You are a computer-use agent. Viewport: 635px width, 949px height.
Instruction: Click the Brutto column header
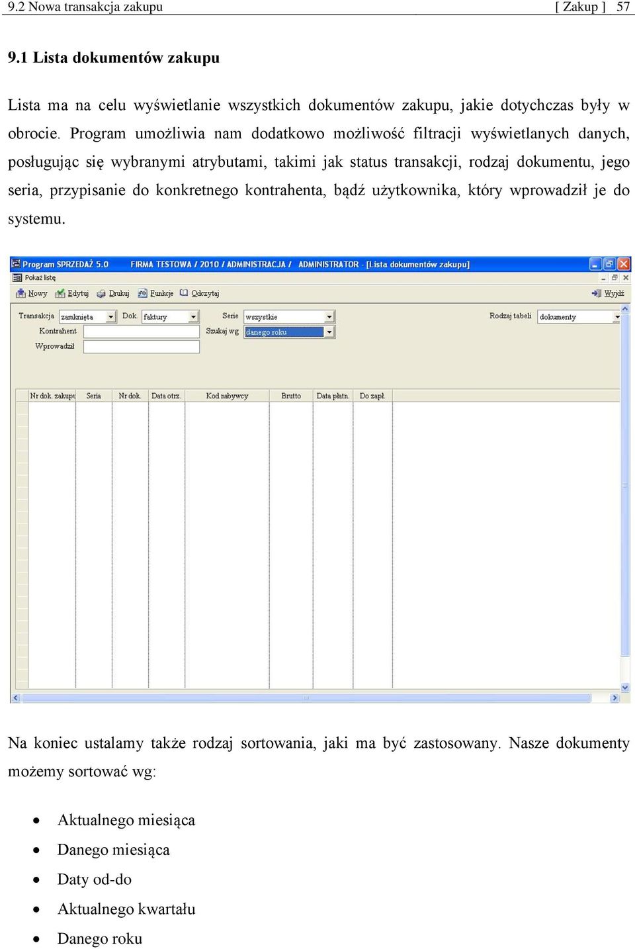(291, 396)
